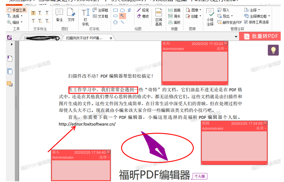Select the 铅笔 pencil tool
The height and width of the screenshot is (182, 284).
point(143,10)
